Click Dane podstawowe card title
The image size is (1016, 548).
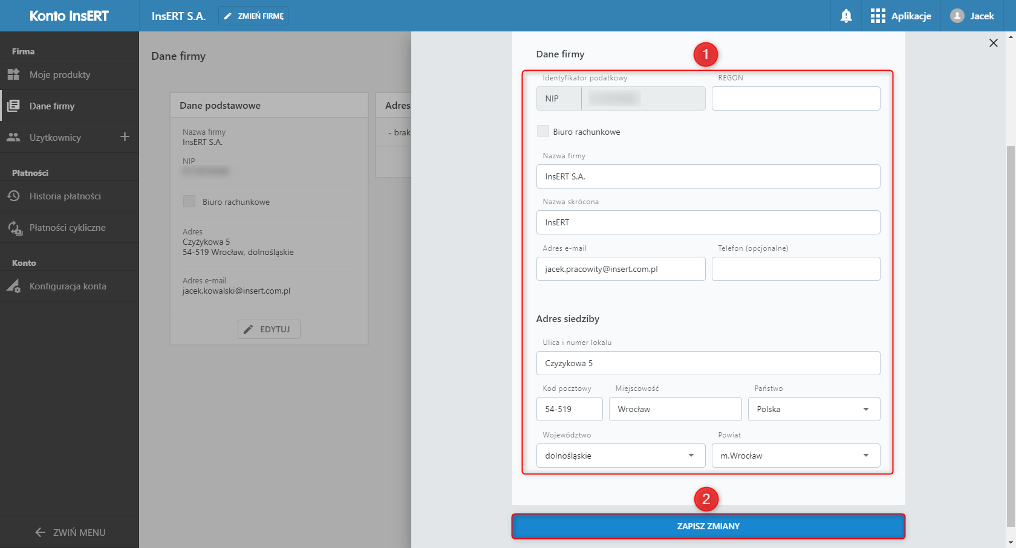[220, 105]
